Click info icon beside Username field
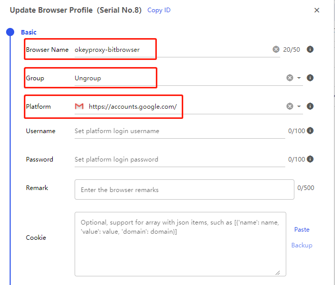Viewport: 335px width, 285px height. click(x=310, y=131)
